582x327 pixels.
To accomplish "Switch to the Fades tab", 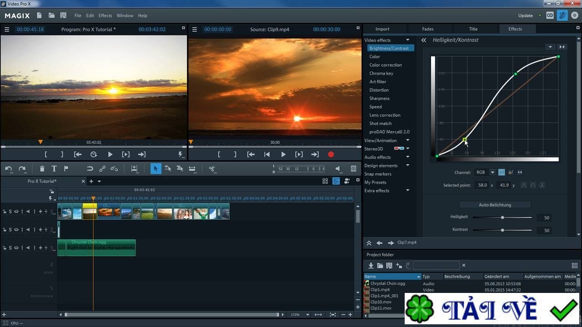I will pos(427,29).
